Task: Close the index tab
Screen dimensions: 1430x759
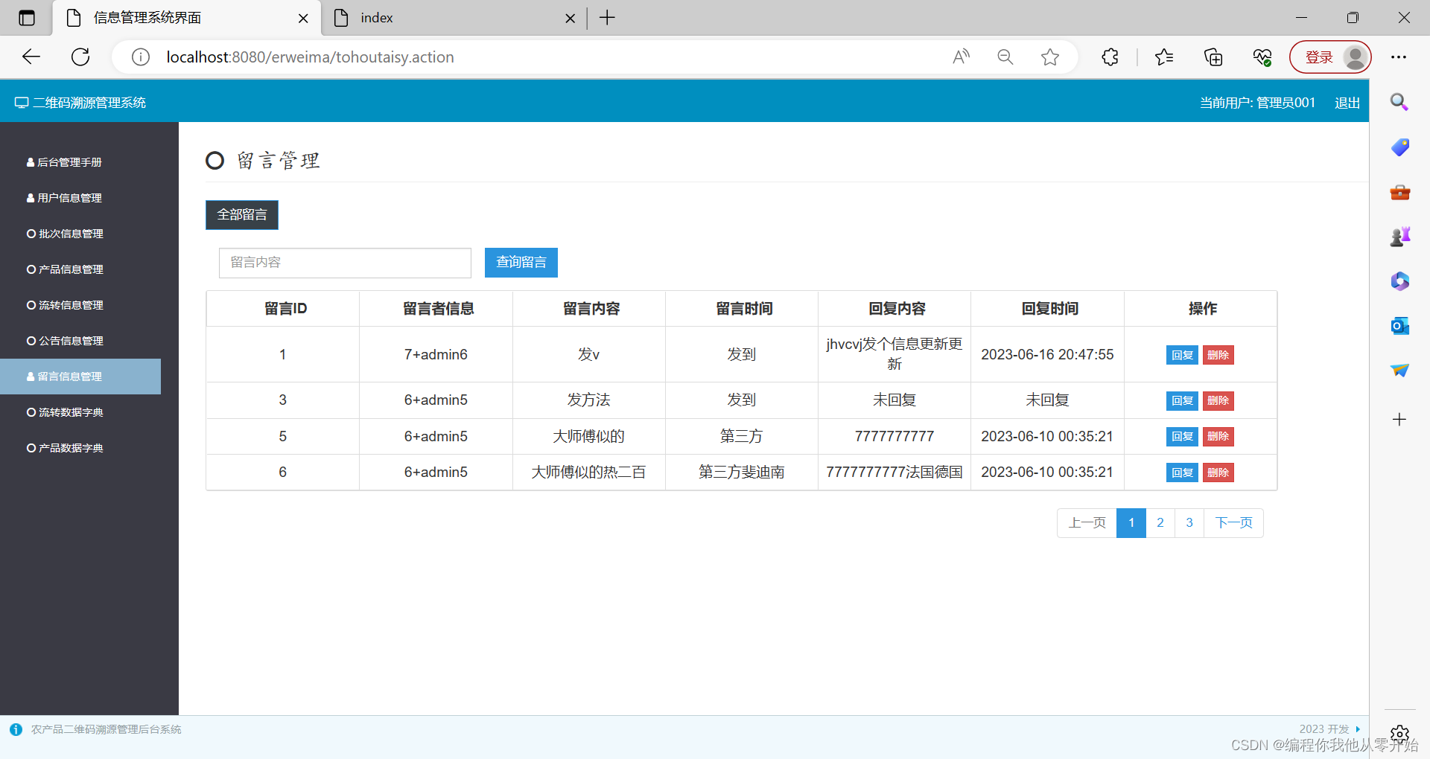Action: tap(570, 18)
